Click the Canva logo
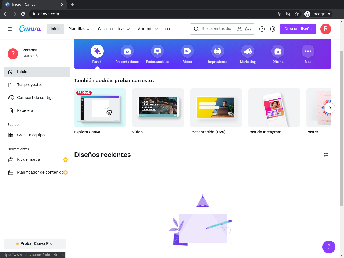 [30, 29]
